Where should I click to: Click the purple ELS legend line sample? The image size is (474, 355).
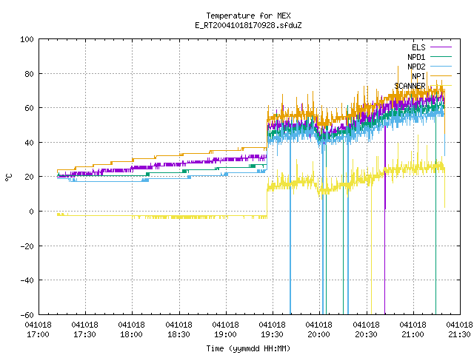pos(441,47)
